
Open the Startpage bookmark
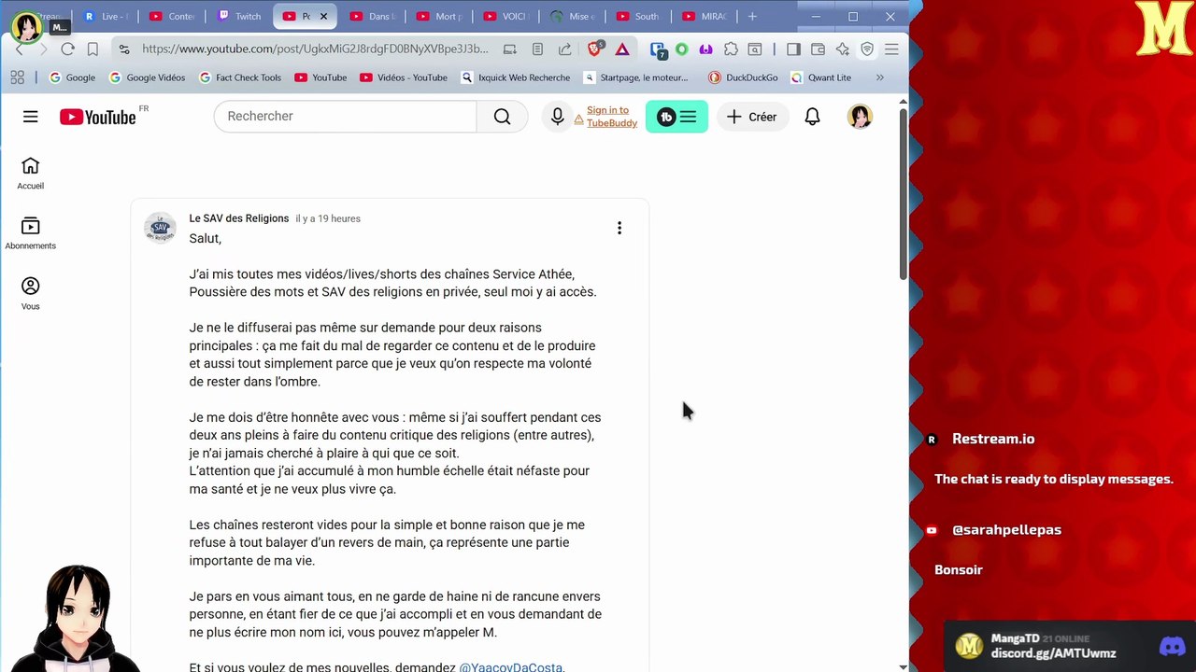click(635, 77)
